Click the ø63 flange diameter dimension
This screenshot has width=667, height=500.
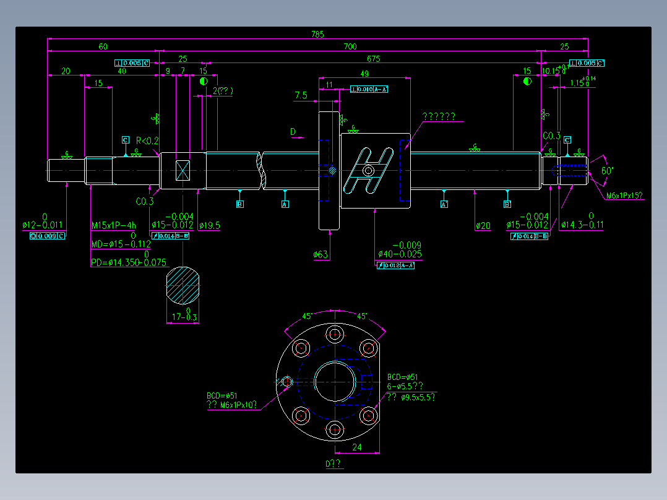click(321, 253)
